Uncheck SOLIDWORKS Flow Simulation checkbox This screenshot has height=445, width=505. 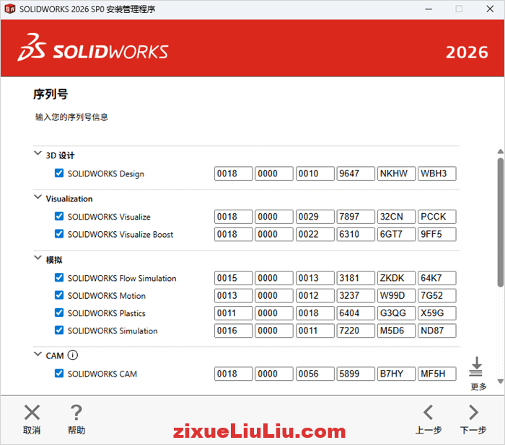(x=59, y=277)
